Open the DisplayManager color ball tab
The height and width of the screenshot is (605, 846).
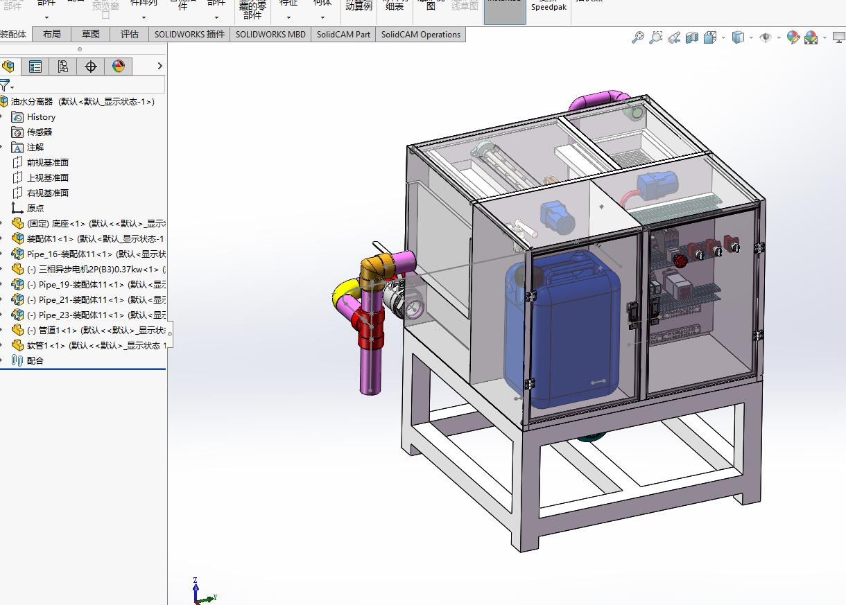coord(119,67)
